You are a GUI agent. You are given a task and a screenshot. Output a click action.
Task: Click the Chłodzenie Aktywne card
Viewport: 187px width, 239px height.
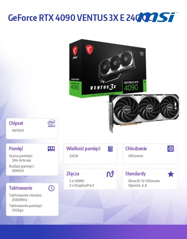[150, 154]
